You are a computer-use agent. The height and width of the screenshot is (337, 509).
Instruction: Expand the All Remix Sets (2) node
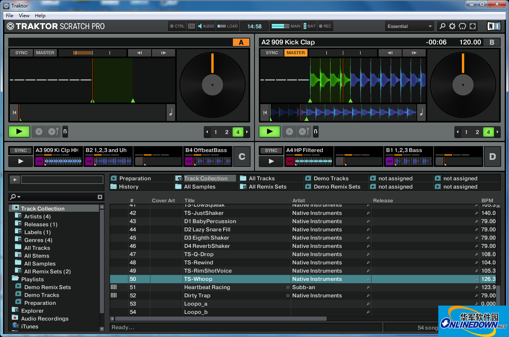18,271
